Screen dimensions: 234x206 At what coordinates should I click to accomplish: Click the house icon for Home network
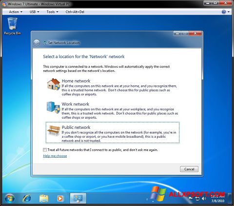[x=54, y=84]
